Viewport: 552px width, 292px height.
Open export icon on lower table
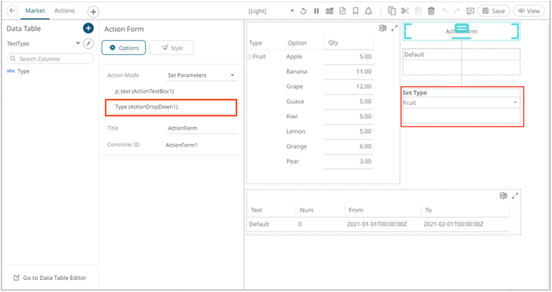(503, 195)
